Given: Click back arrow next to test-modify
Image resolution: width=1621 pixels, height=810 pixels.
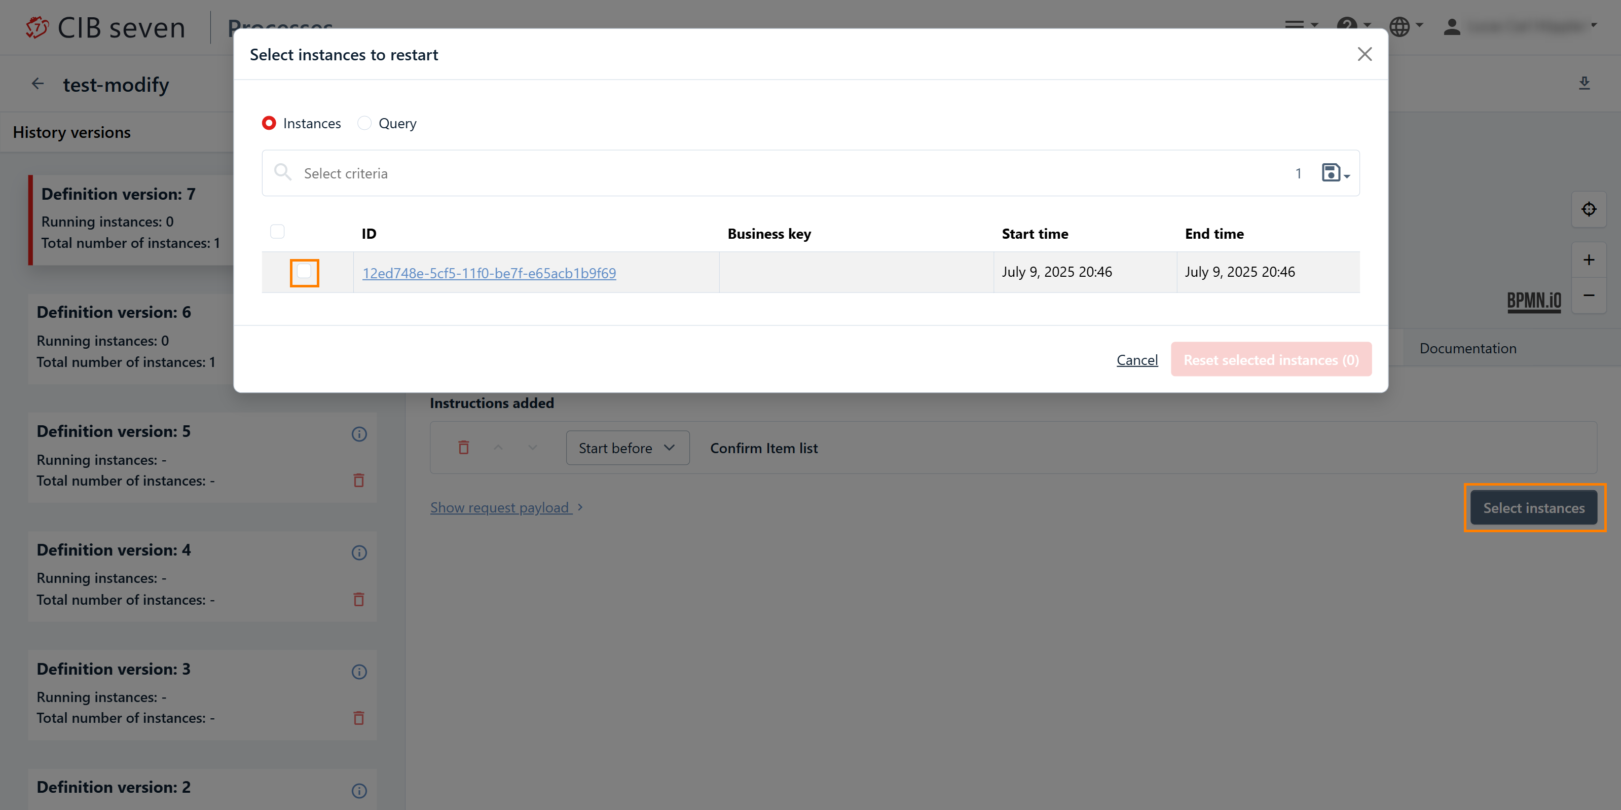Looking at the screenshot, I should click(38, 84).
